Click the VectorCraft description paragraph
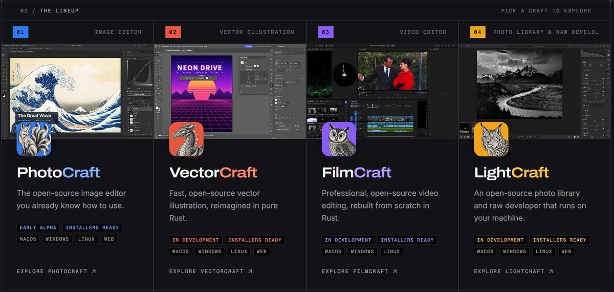This screenshot has height=292, width=614. point(224,205)
